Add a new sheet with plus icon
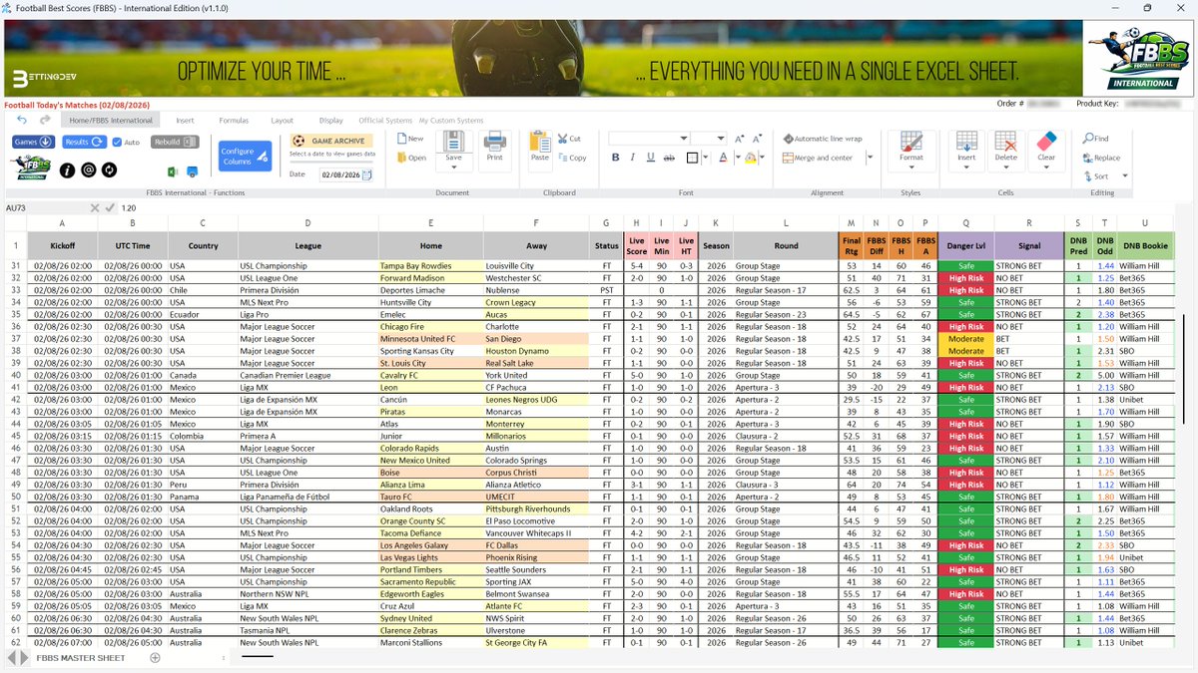The height and width of the screenshot is (673, 1198). (155, 658)
